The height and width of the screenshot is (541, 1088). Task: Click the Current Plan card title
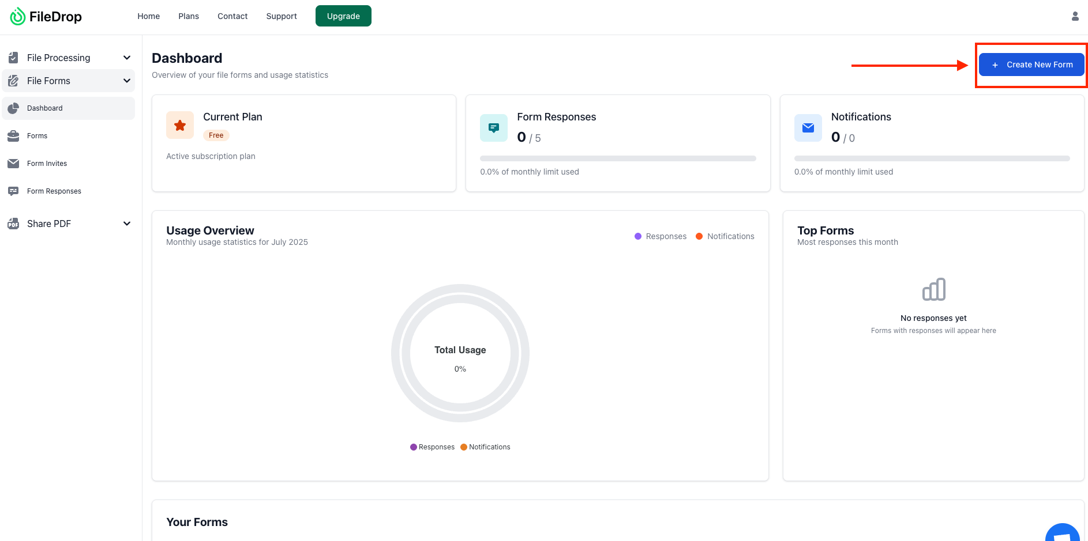(x=232, y=117)
